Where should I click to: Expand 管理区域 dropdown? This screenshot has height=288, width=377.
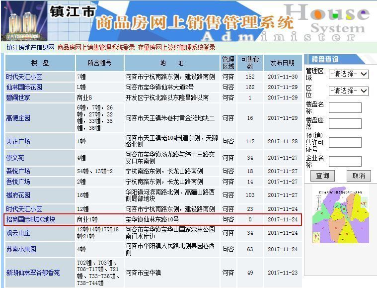click(348, 74)
